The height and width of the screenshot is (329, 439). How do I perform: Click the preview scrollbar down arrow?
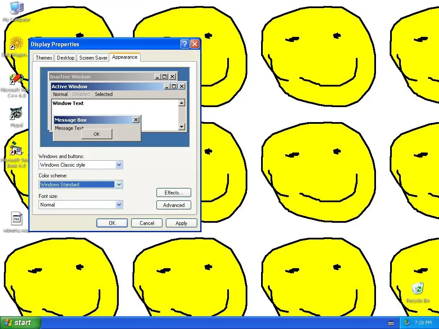pyautogui.click(x=182, y=127)
